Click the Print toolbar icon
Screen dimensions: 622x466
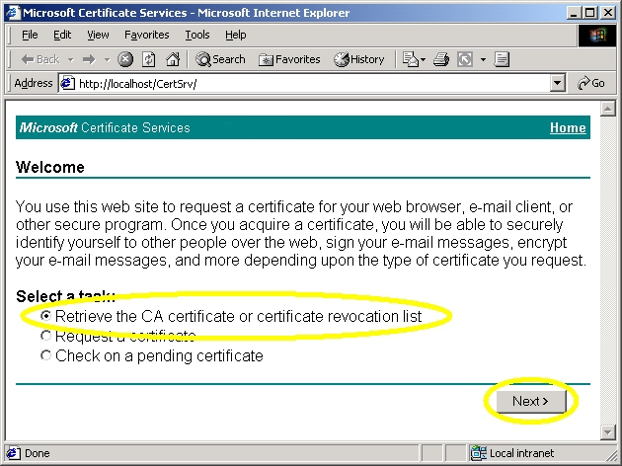[x=441, y=59]
